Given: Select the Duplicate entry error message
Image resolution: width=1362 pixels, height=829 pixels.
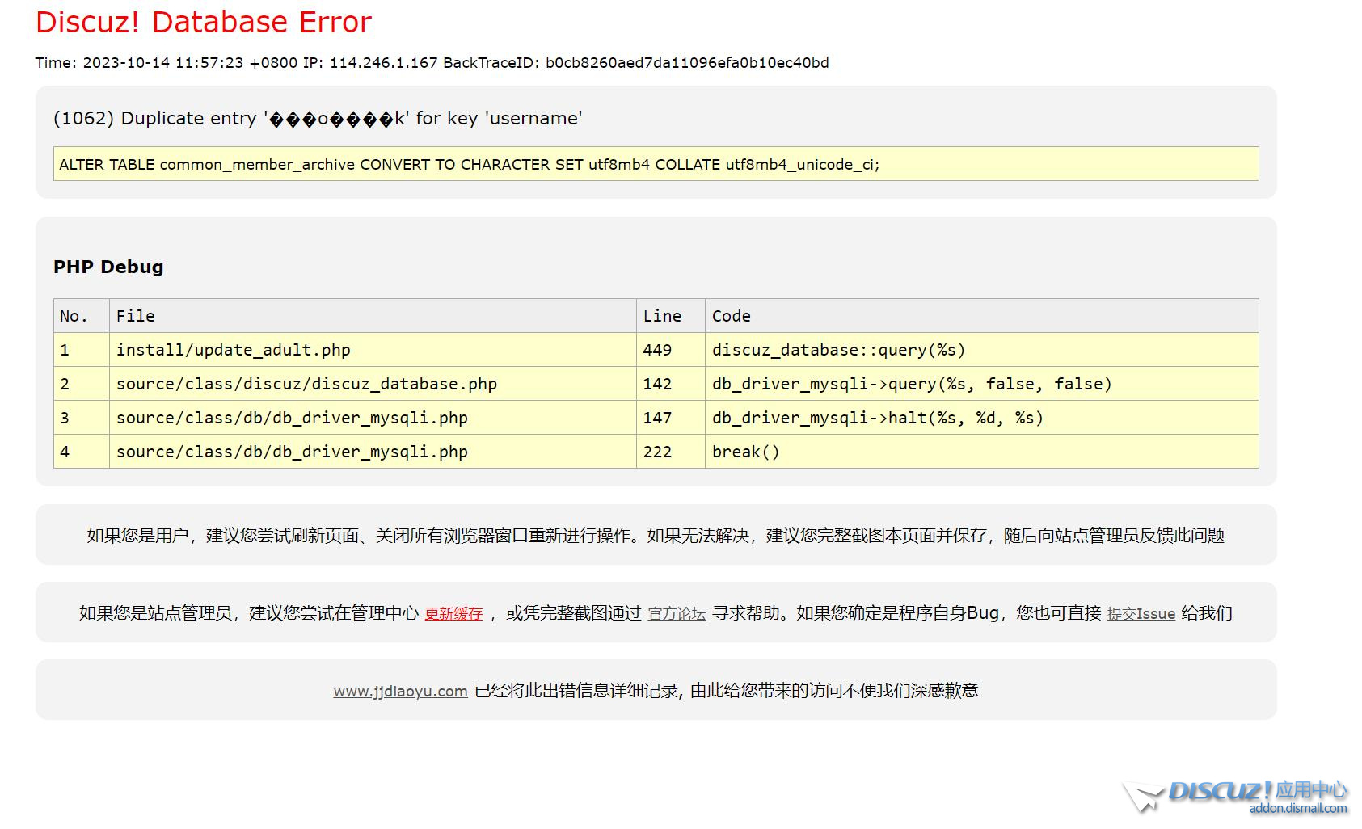Looking at the screenshot, I should (x=318, y=118).
